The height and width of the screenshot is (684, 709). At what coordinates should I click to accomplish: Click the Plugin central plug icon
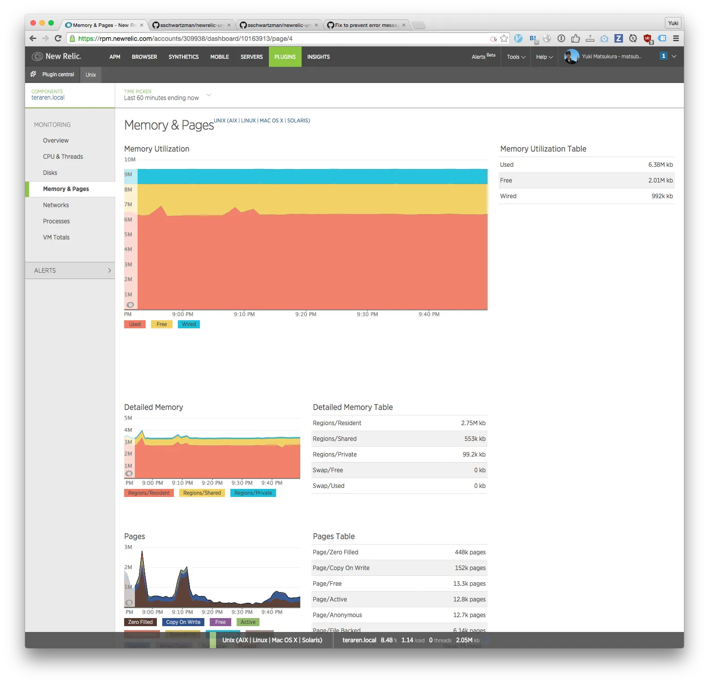pyautogui.click(x=33, y=74)
